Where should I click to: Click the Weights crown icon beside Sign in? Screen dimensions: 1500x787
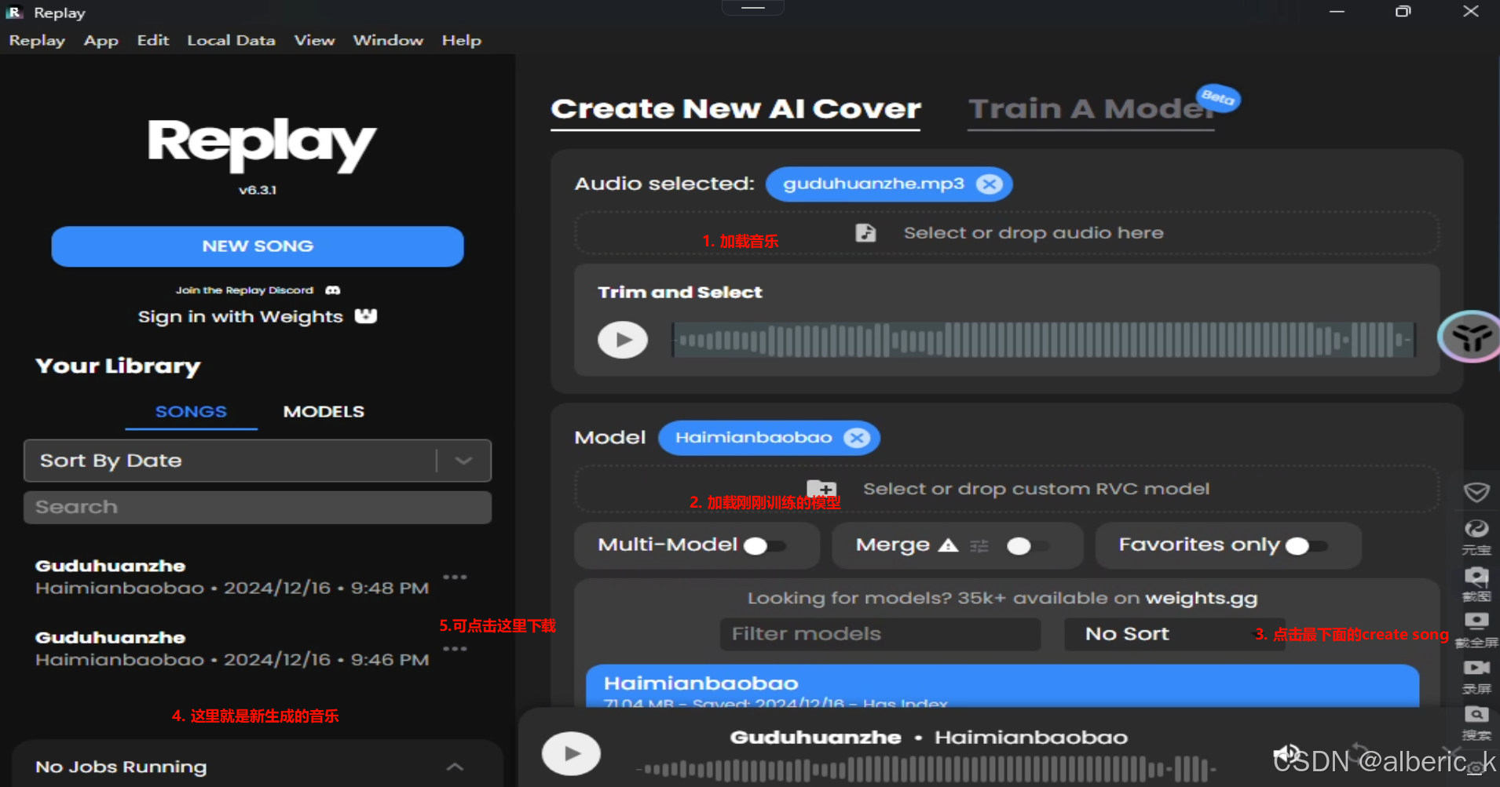(366, 315)
